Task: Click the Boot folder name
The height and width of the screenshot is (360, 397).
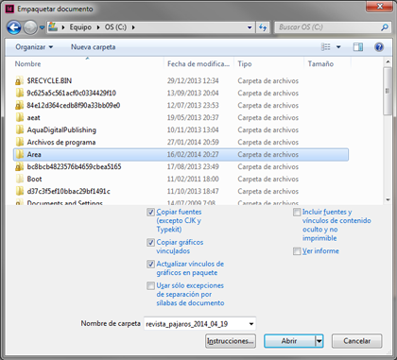Action: (x=34, y=180)
